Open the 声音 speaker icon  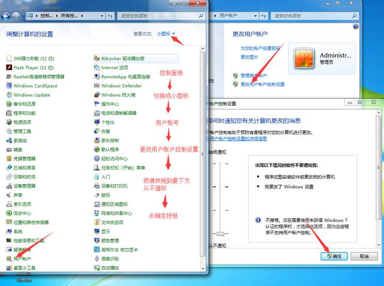8,195
